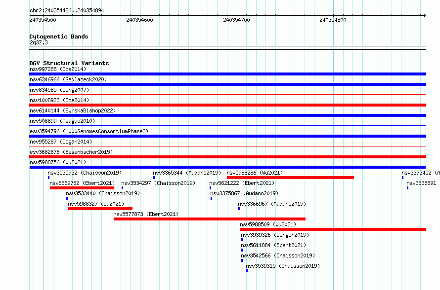Click the nsv834585 (Wong2007) label
The image size is (440, 290).
[x=59, y=90]
